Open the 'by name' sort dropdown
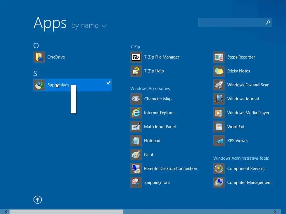 [x=89, y=25]
